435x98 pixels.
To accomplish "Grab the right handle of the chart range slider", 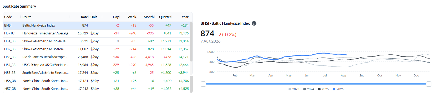I will pos(429,84).
